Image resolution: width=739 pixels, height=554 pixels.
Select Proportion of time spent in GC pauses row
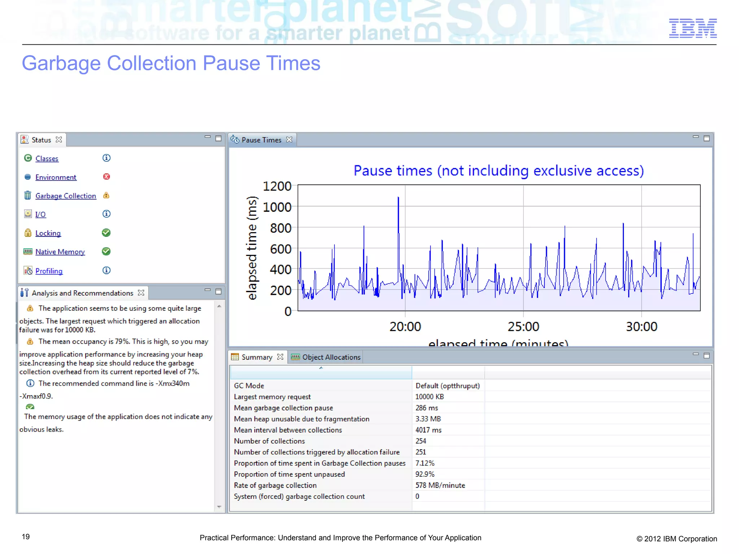click(x=471, y=463)
